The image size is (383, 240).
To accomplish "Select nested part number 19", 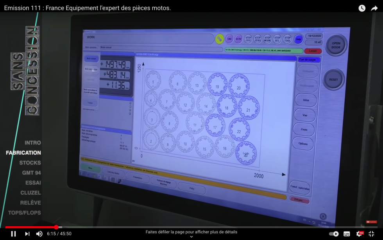I will (x=217, y=85).
